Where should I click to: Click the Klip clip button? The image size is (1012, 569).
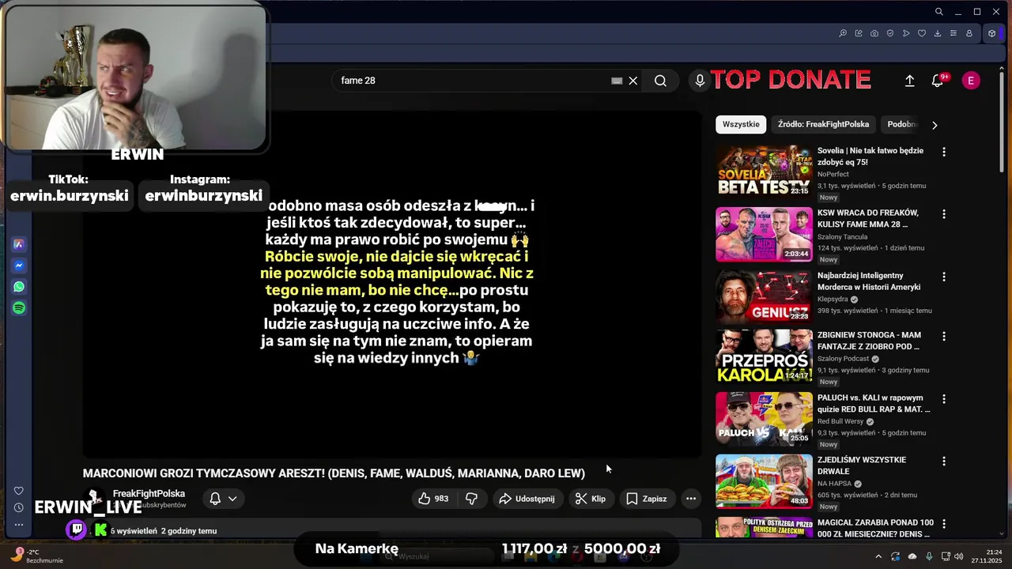[x=590, y=499]
